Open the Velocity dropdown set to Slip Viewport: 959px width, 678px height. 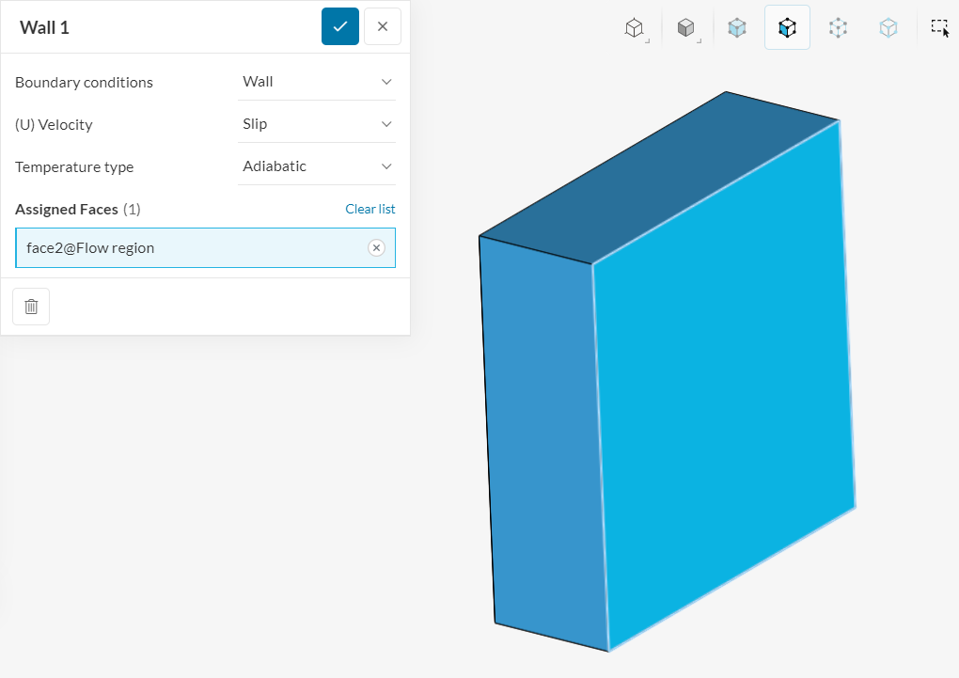click(x=317, y=123)
